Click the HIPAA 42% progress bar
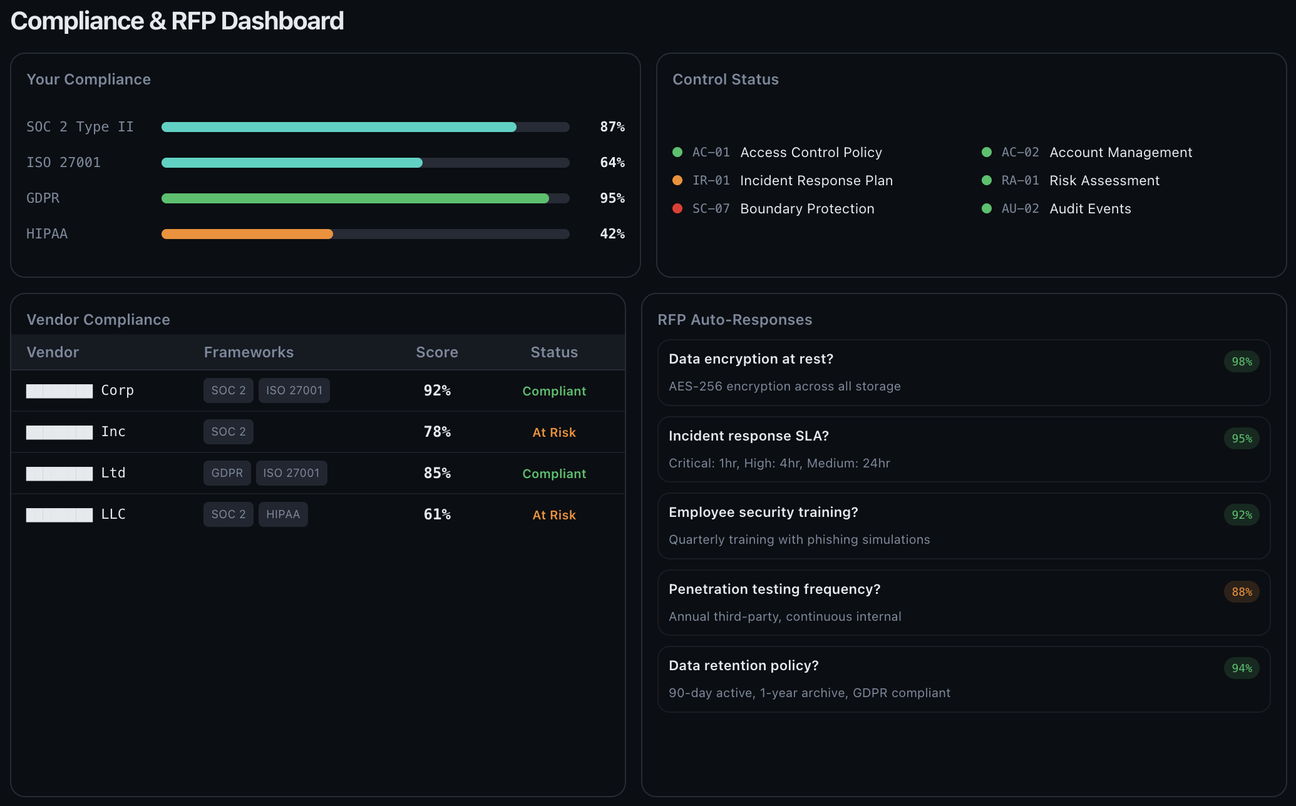 [x=365, y=233]
